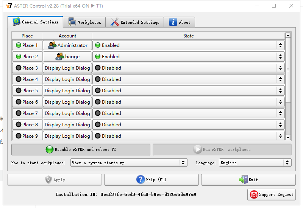Viewport: 303px width, 208px height.
Task: Click the Disabled indicator in Place 7 state
Action: click(98, 113)
